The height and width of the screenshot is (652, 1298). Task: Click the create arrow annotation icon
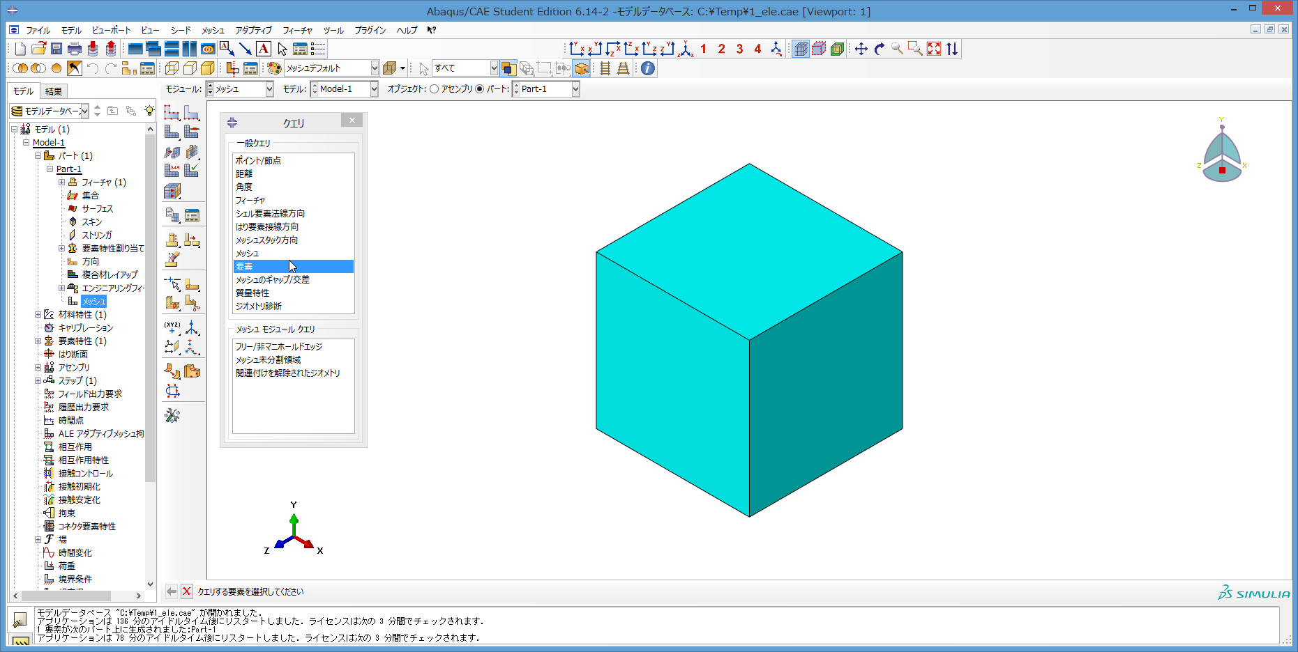(x=246, y=49)
